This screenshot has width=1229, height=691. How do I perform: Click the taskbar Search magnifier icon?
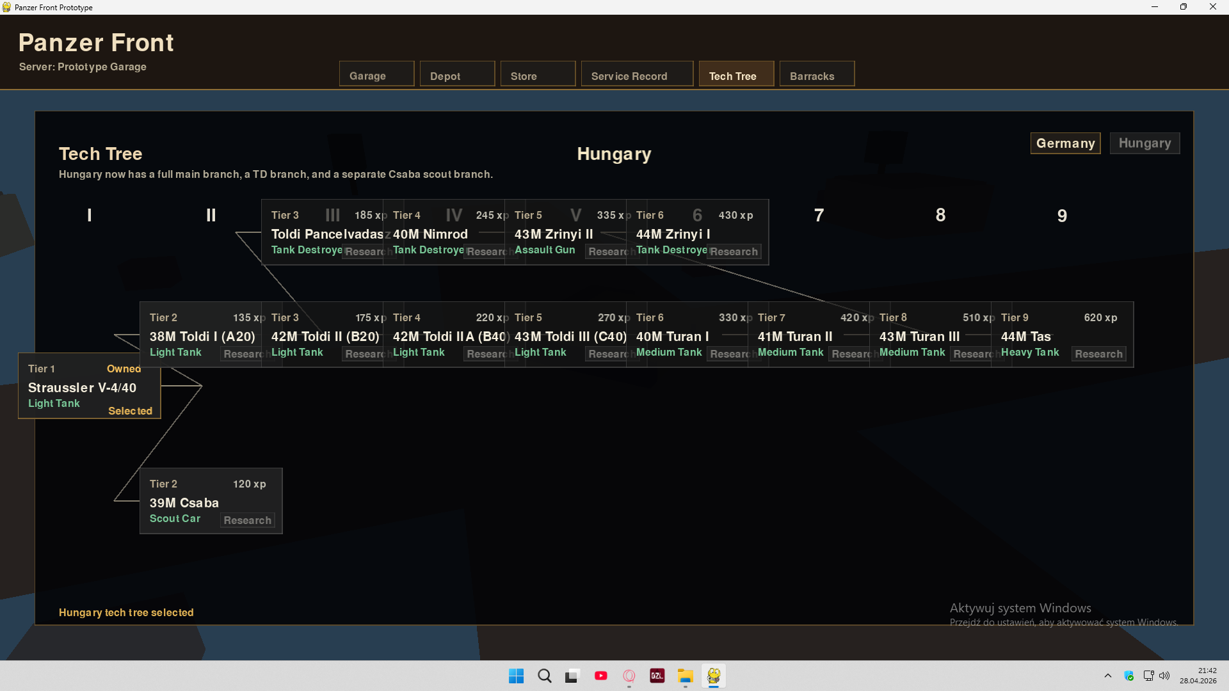tap(544, 676)
